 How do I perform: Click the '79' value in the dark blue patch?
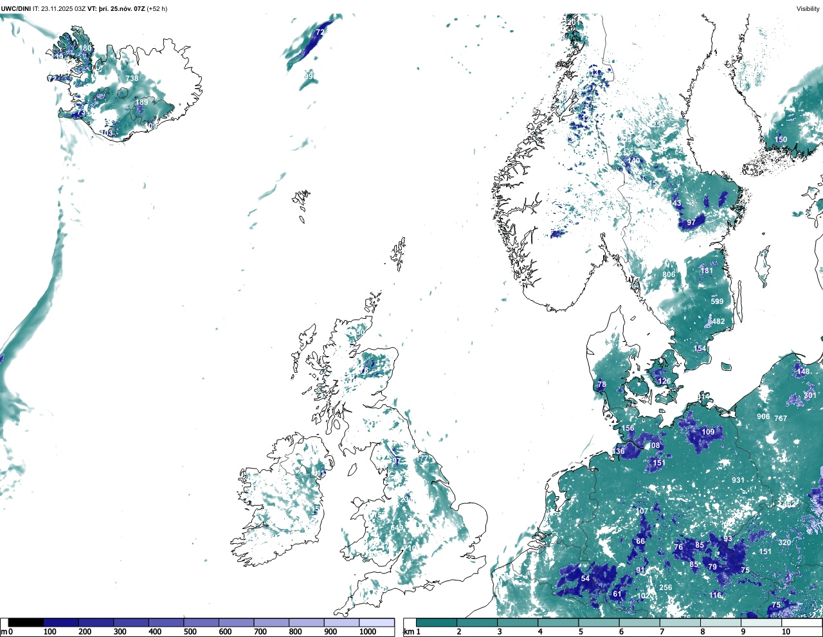point(712,567)
